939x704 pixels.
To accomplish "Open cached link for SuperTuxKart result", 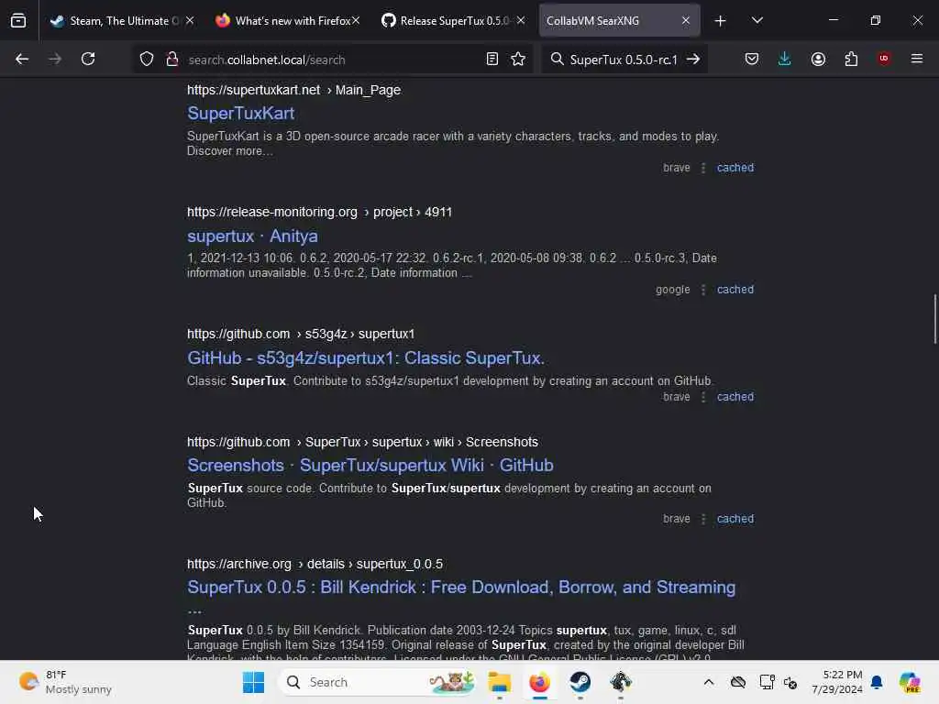I will pyautogui.click(x=735, y=168).
